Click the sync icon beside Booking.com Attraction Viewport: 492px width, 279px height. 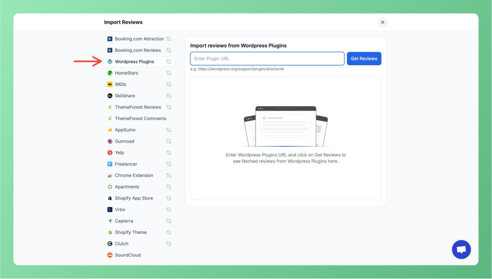click(x=169, y=39)
